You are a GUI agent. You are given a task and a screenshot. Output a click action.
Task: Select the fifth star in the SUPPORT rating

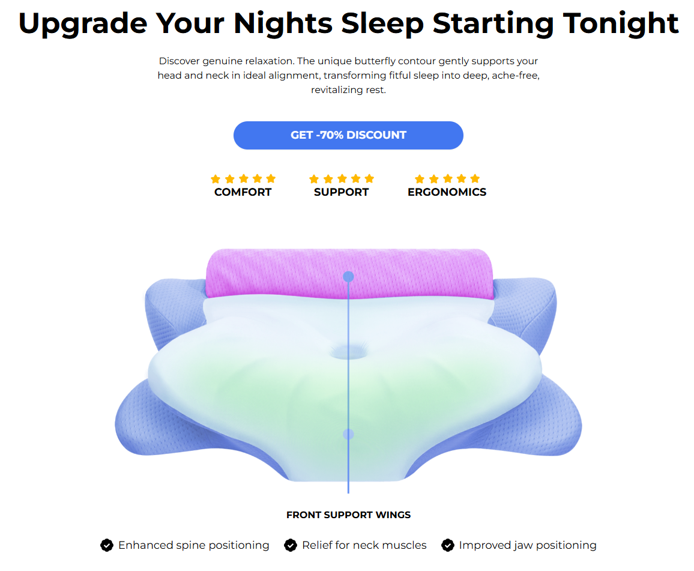pos(370,178)
